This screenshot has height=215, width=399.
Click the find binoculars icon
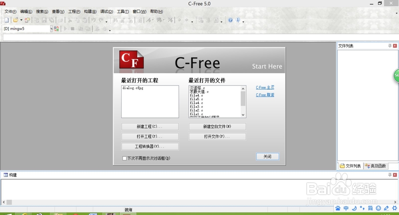click(115, 20)
